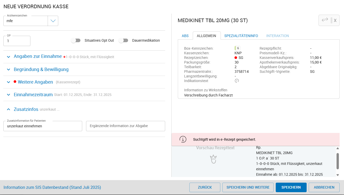Click the Ergänzende Information zur Abgabe field
The image size is (344, 195).
(125, 126)
